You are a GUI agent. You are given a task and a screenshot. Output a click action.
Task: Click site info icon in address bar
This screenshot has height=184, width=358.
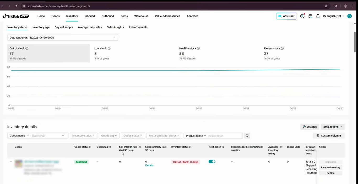(24, 6)
